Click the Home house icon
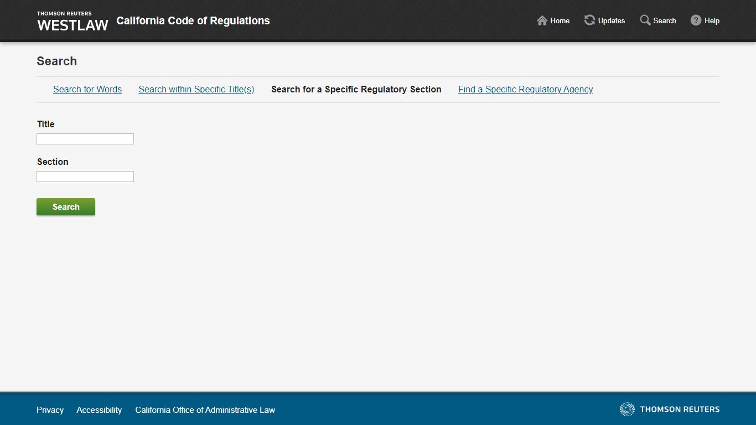The width and height of the screenshot is (756, 425). coord(542,20)
